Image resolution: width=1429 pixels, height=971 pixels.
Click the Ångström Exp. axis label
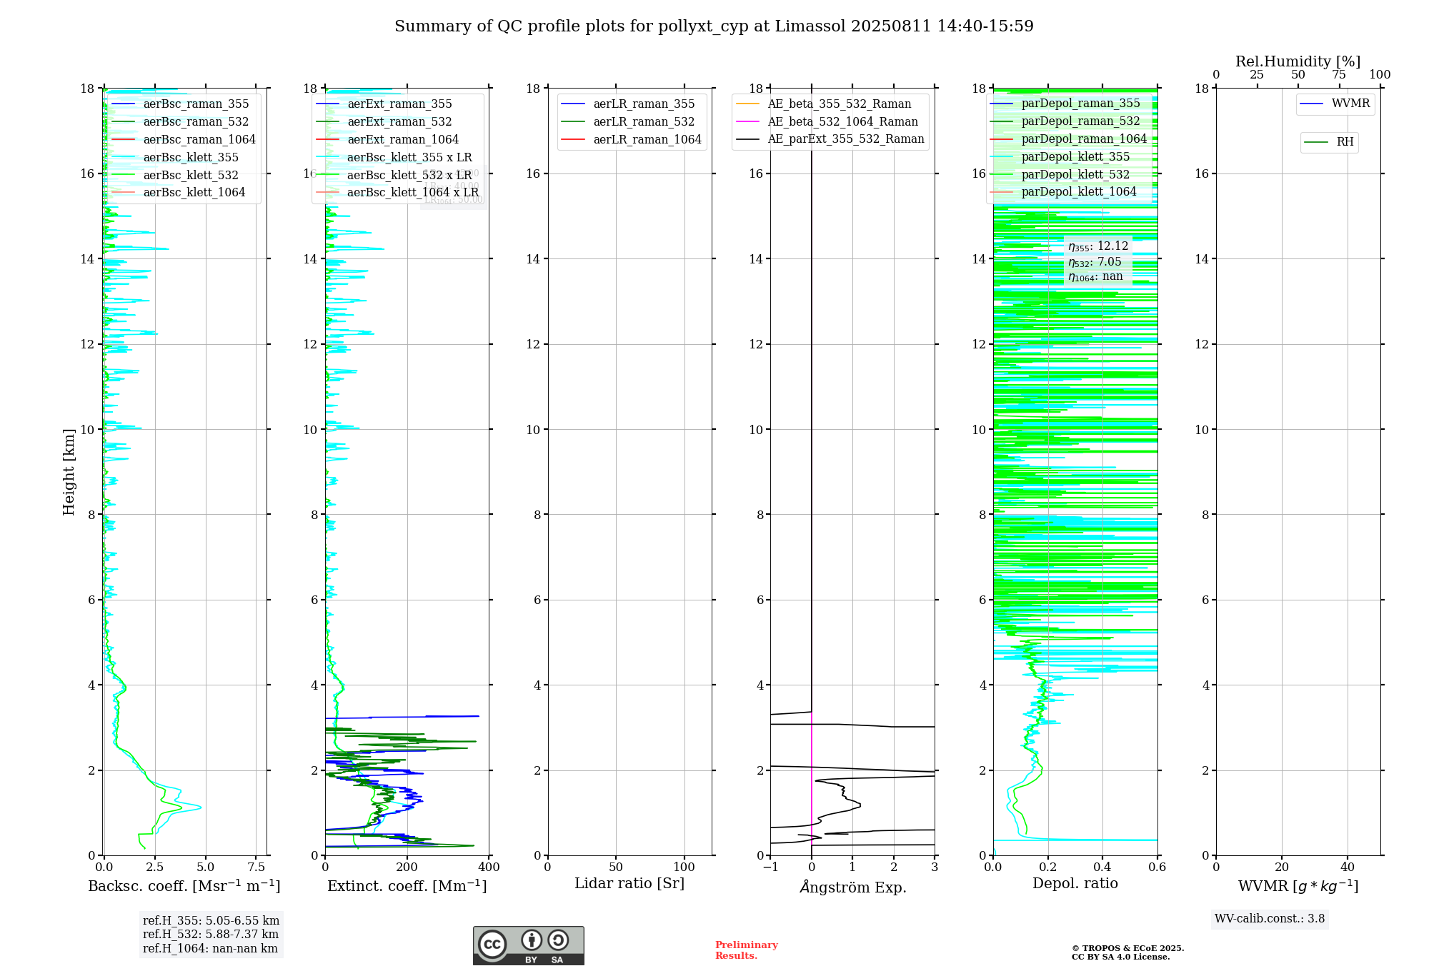click(x=853, y=887)
